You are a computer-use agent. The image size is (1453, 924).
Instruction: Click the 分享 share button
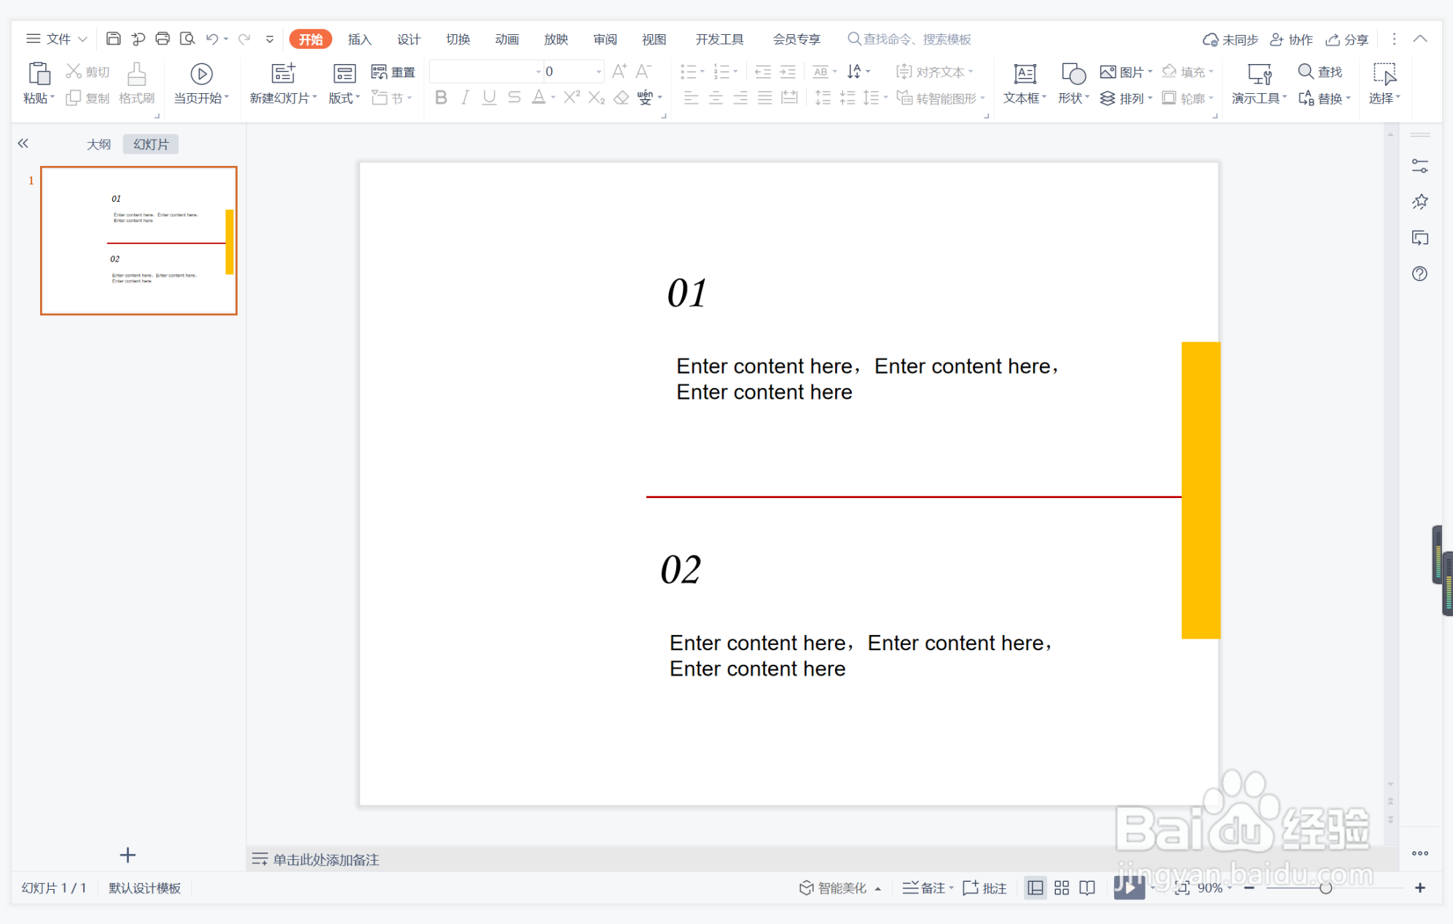pyautogui.click(x=1347, y=39)
